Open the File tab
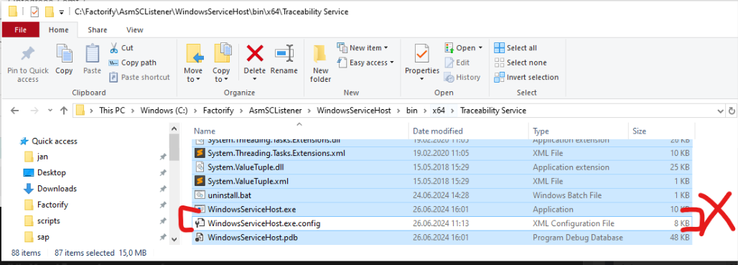The width and height of the screenshot is (738, 265). tap(20, 29)
